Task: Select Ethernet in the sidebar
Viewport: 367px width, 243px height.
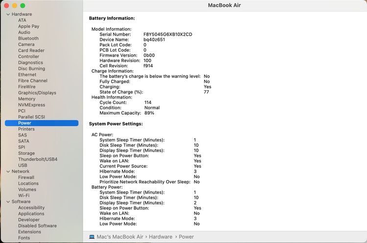Action: (27, 75)
